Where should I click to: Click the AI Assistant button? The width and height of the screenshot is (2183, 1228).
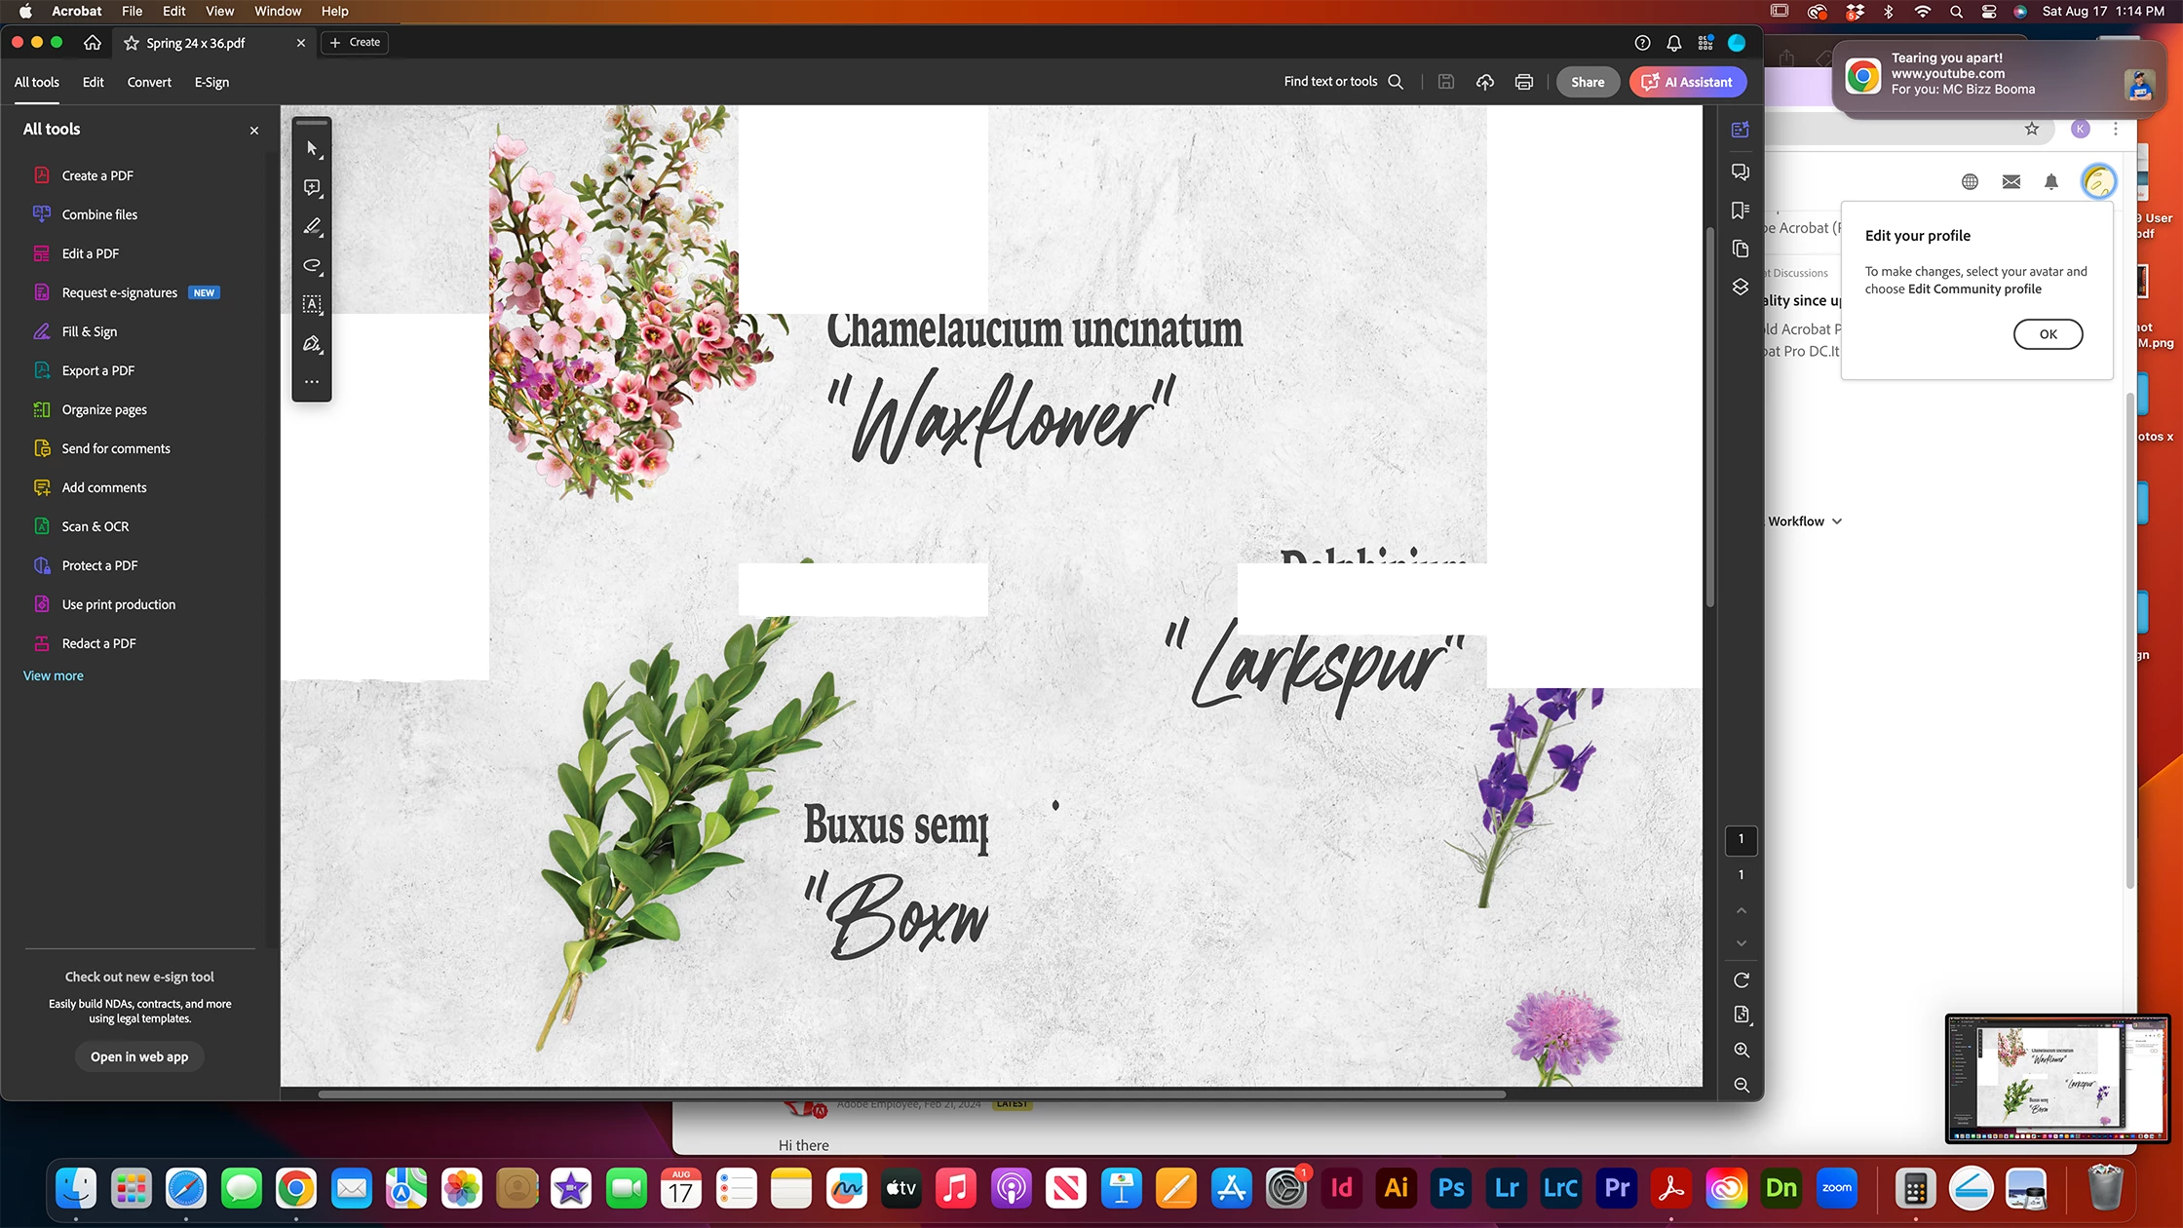tap(1688, 82)
